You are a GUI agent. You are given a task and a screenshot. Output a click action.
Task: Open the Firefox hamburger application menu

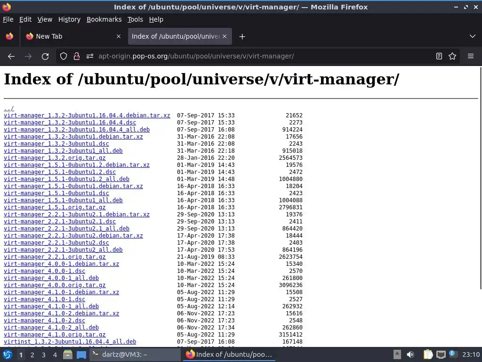[471, 57]
